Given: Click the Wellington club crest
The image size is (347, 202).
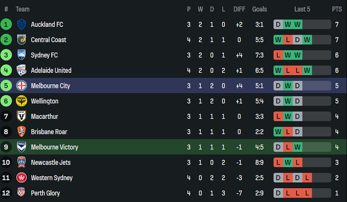Looking at the screenshot, I should [21, 101].
